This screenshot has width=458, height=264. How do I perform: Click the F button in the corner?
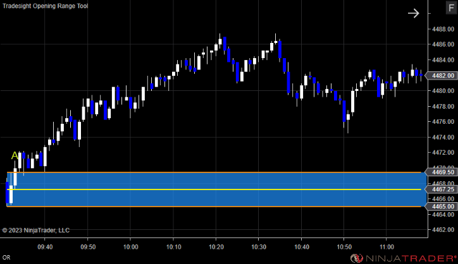(x=451, y=8)
